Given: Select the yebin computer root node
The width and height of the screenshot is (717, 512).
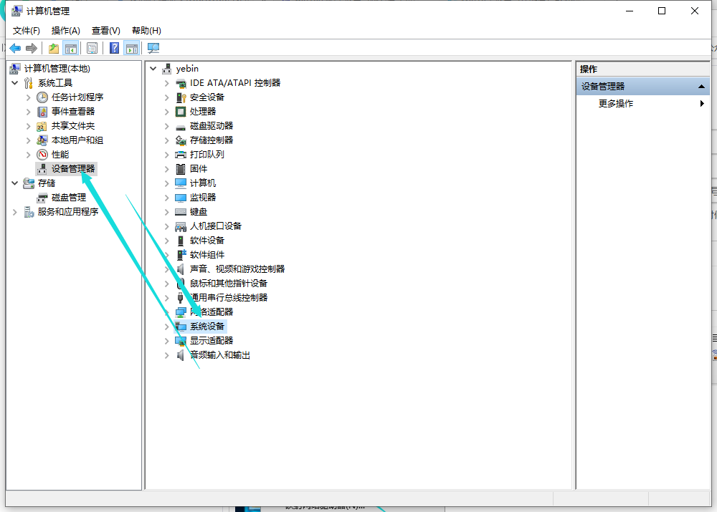Looking at the screenshot, I should (187, 69).
